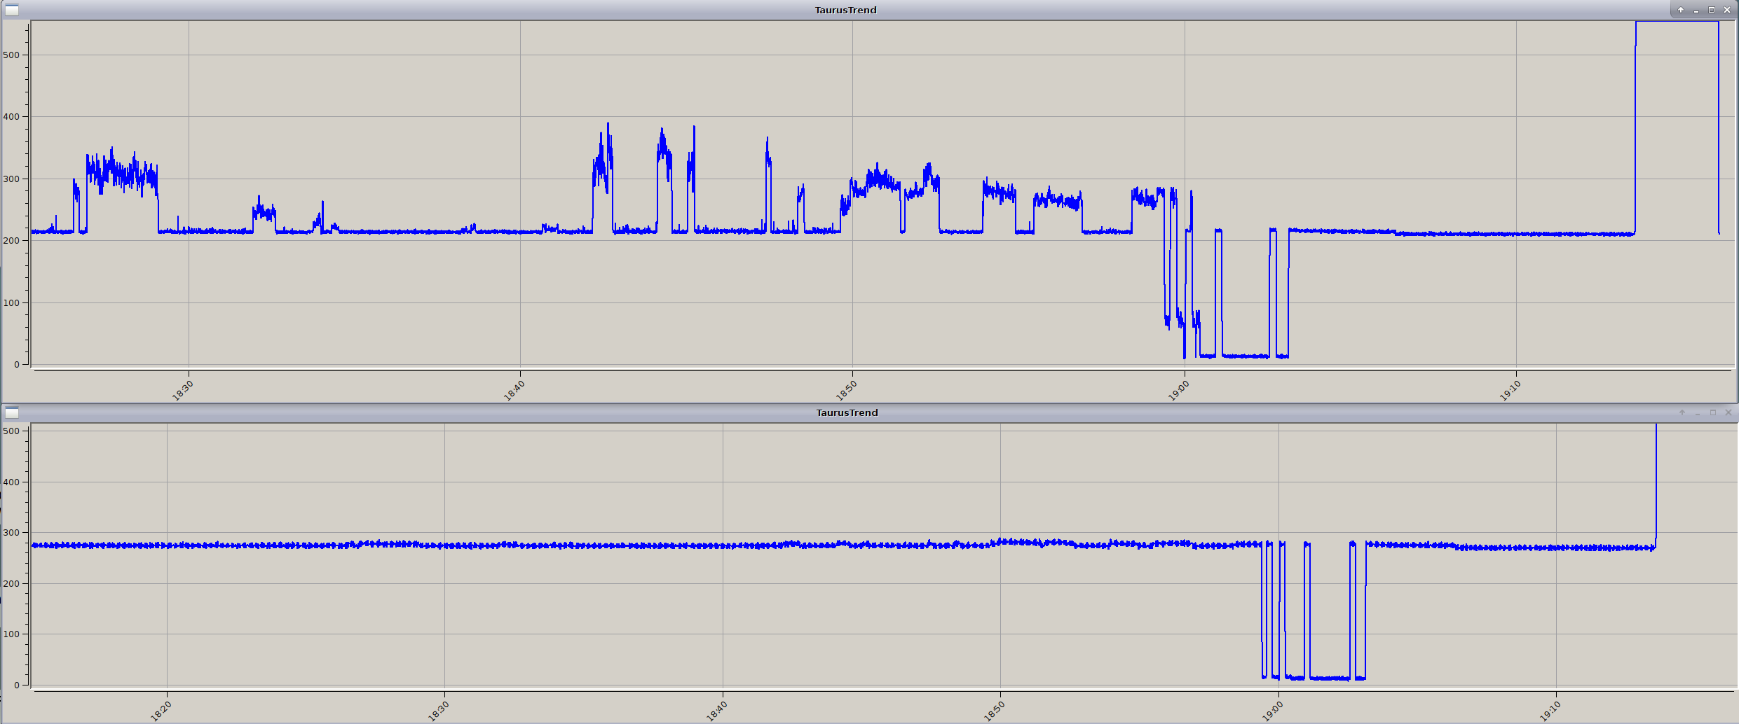Focus bottom window via its TaurusTrend title
Screen dimensions: 1739x724
(847, 412)
